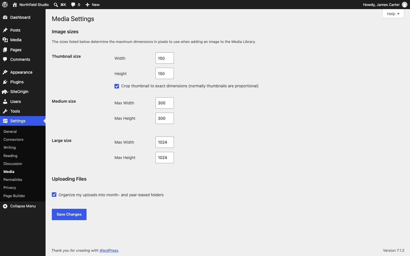Open the search magnifier icon
410x256 pixels.
click(56, 5)
